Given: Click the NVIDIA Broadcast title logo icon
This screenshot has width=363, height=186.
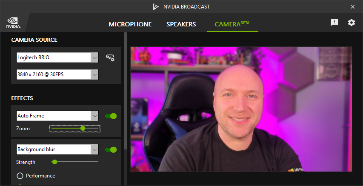Looking at the screenshot, I should point(156,7).
